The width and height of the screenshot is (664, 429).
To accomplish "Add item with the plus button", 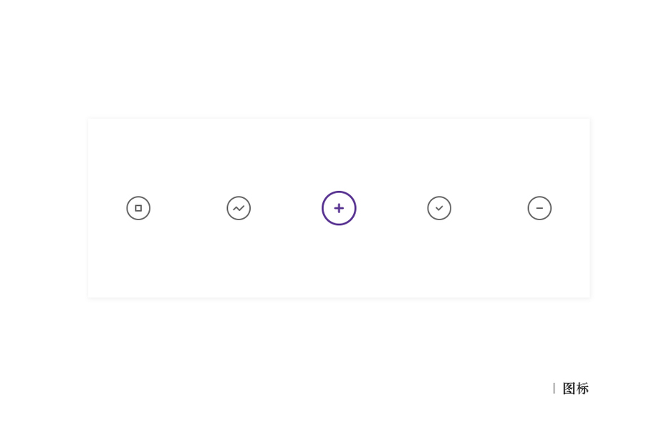I will pos(339,208).
